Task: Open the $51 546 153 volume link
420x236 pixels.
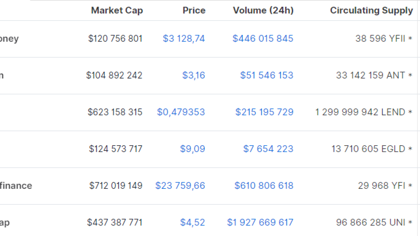Action: [267, 75]
